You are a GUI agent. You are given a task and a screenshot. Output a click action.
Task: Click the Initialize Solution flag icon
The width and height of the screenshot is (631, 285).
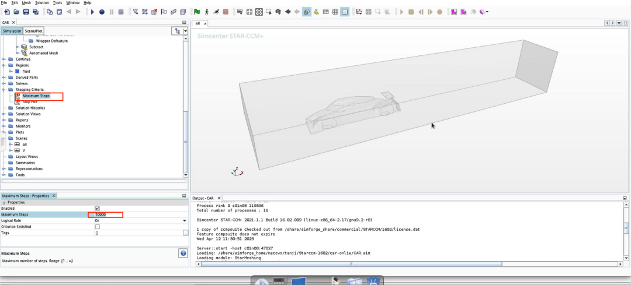point(164,12)
